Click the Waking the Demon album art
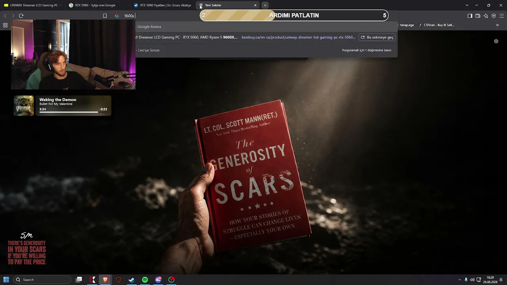The image size is (507, 285). pos(24,106)
